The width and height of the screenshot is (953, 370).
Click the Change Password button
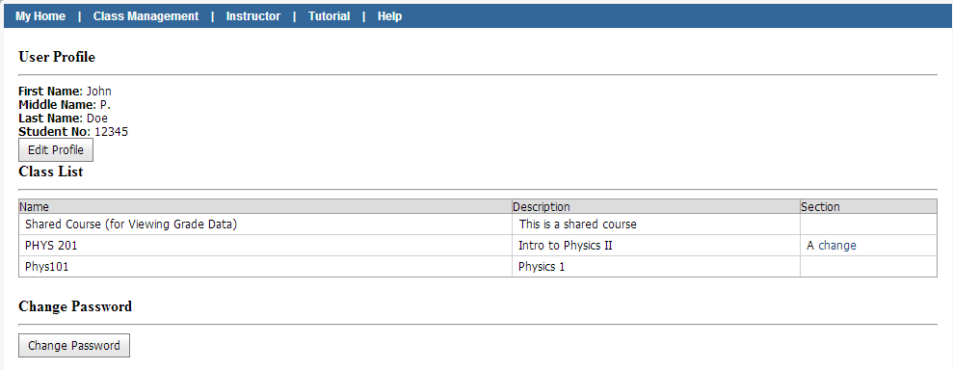(74, 346)
